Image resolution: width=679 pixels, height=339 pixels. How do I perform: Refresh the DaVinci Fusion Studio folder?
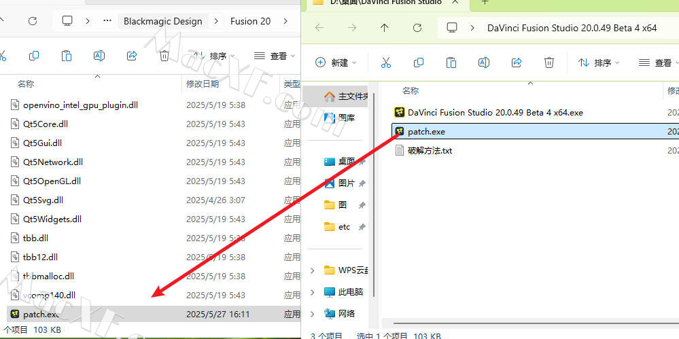click(417, 28)
